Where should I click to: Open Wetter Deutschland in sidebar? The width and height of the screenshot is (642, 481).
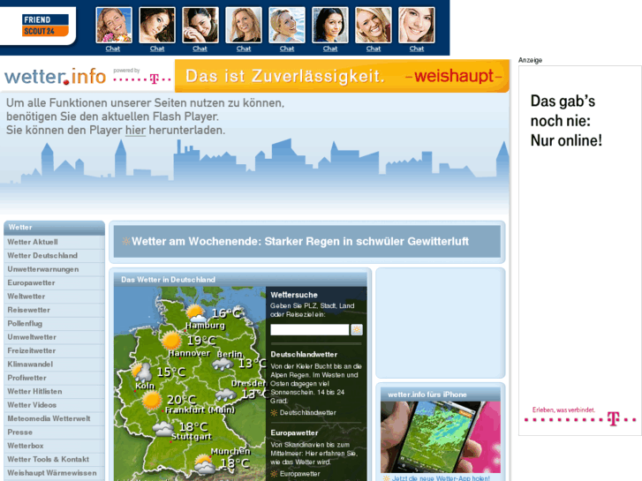tap(54, 255)
